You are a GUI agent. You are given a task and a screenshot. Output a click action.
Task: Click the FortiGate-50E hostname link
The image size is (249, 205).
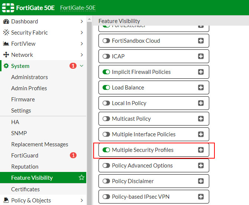click(x=78, y=8)
